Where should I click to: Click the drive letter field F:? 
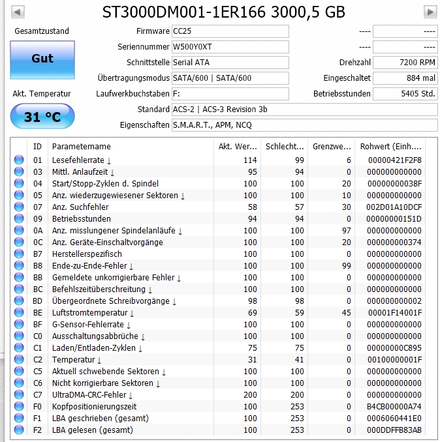[230, 94]
